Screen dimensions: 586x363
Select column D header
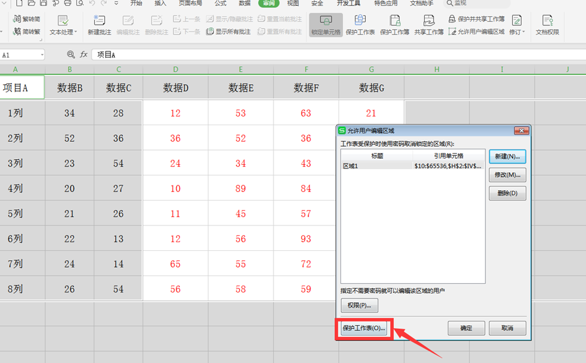pos(175,69)
